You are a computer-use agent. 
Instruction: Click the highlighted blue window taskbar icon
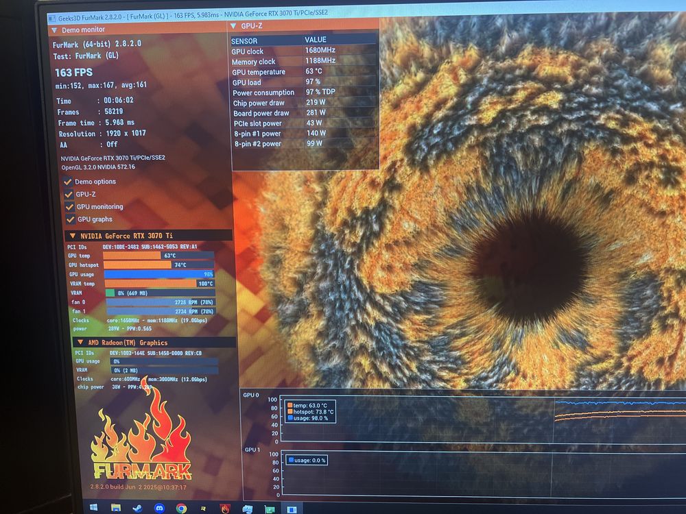click(292, 510)
